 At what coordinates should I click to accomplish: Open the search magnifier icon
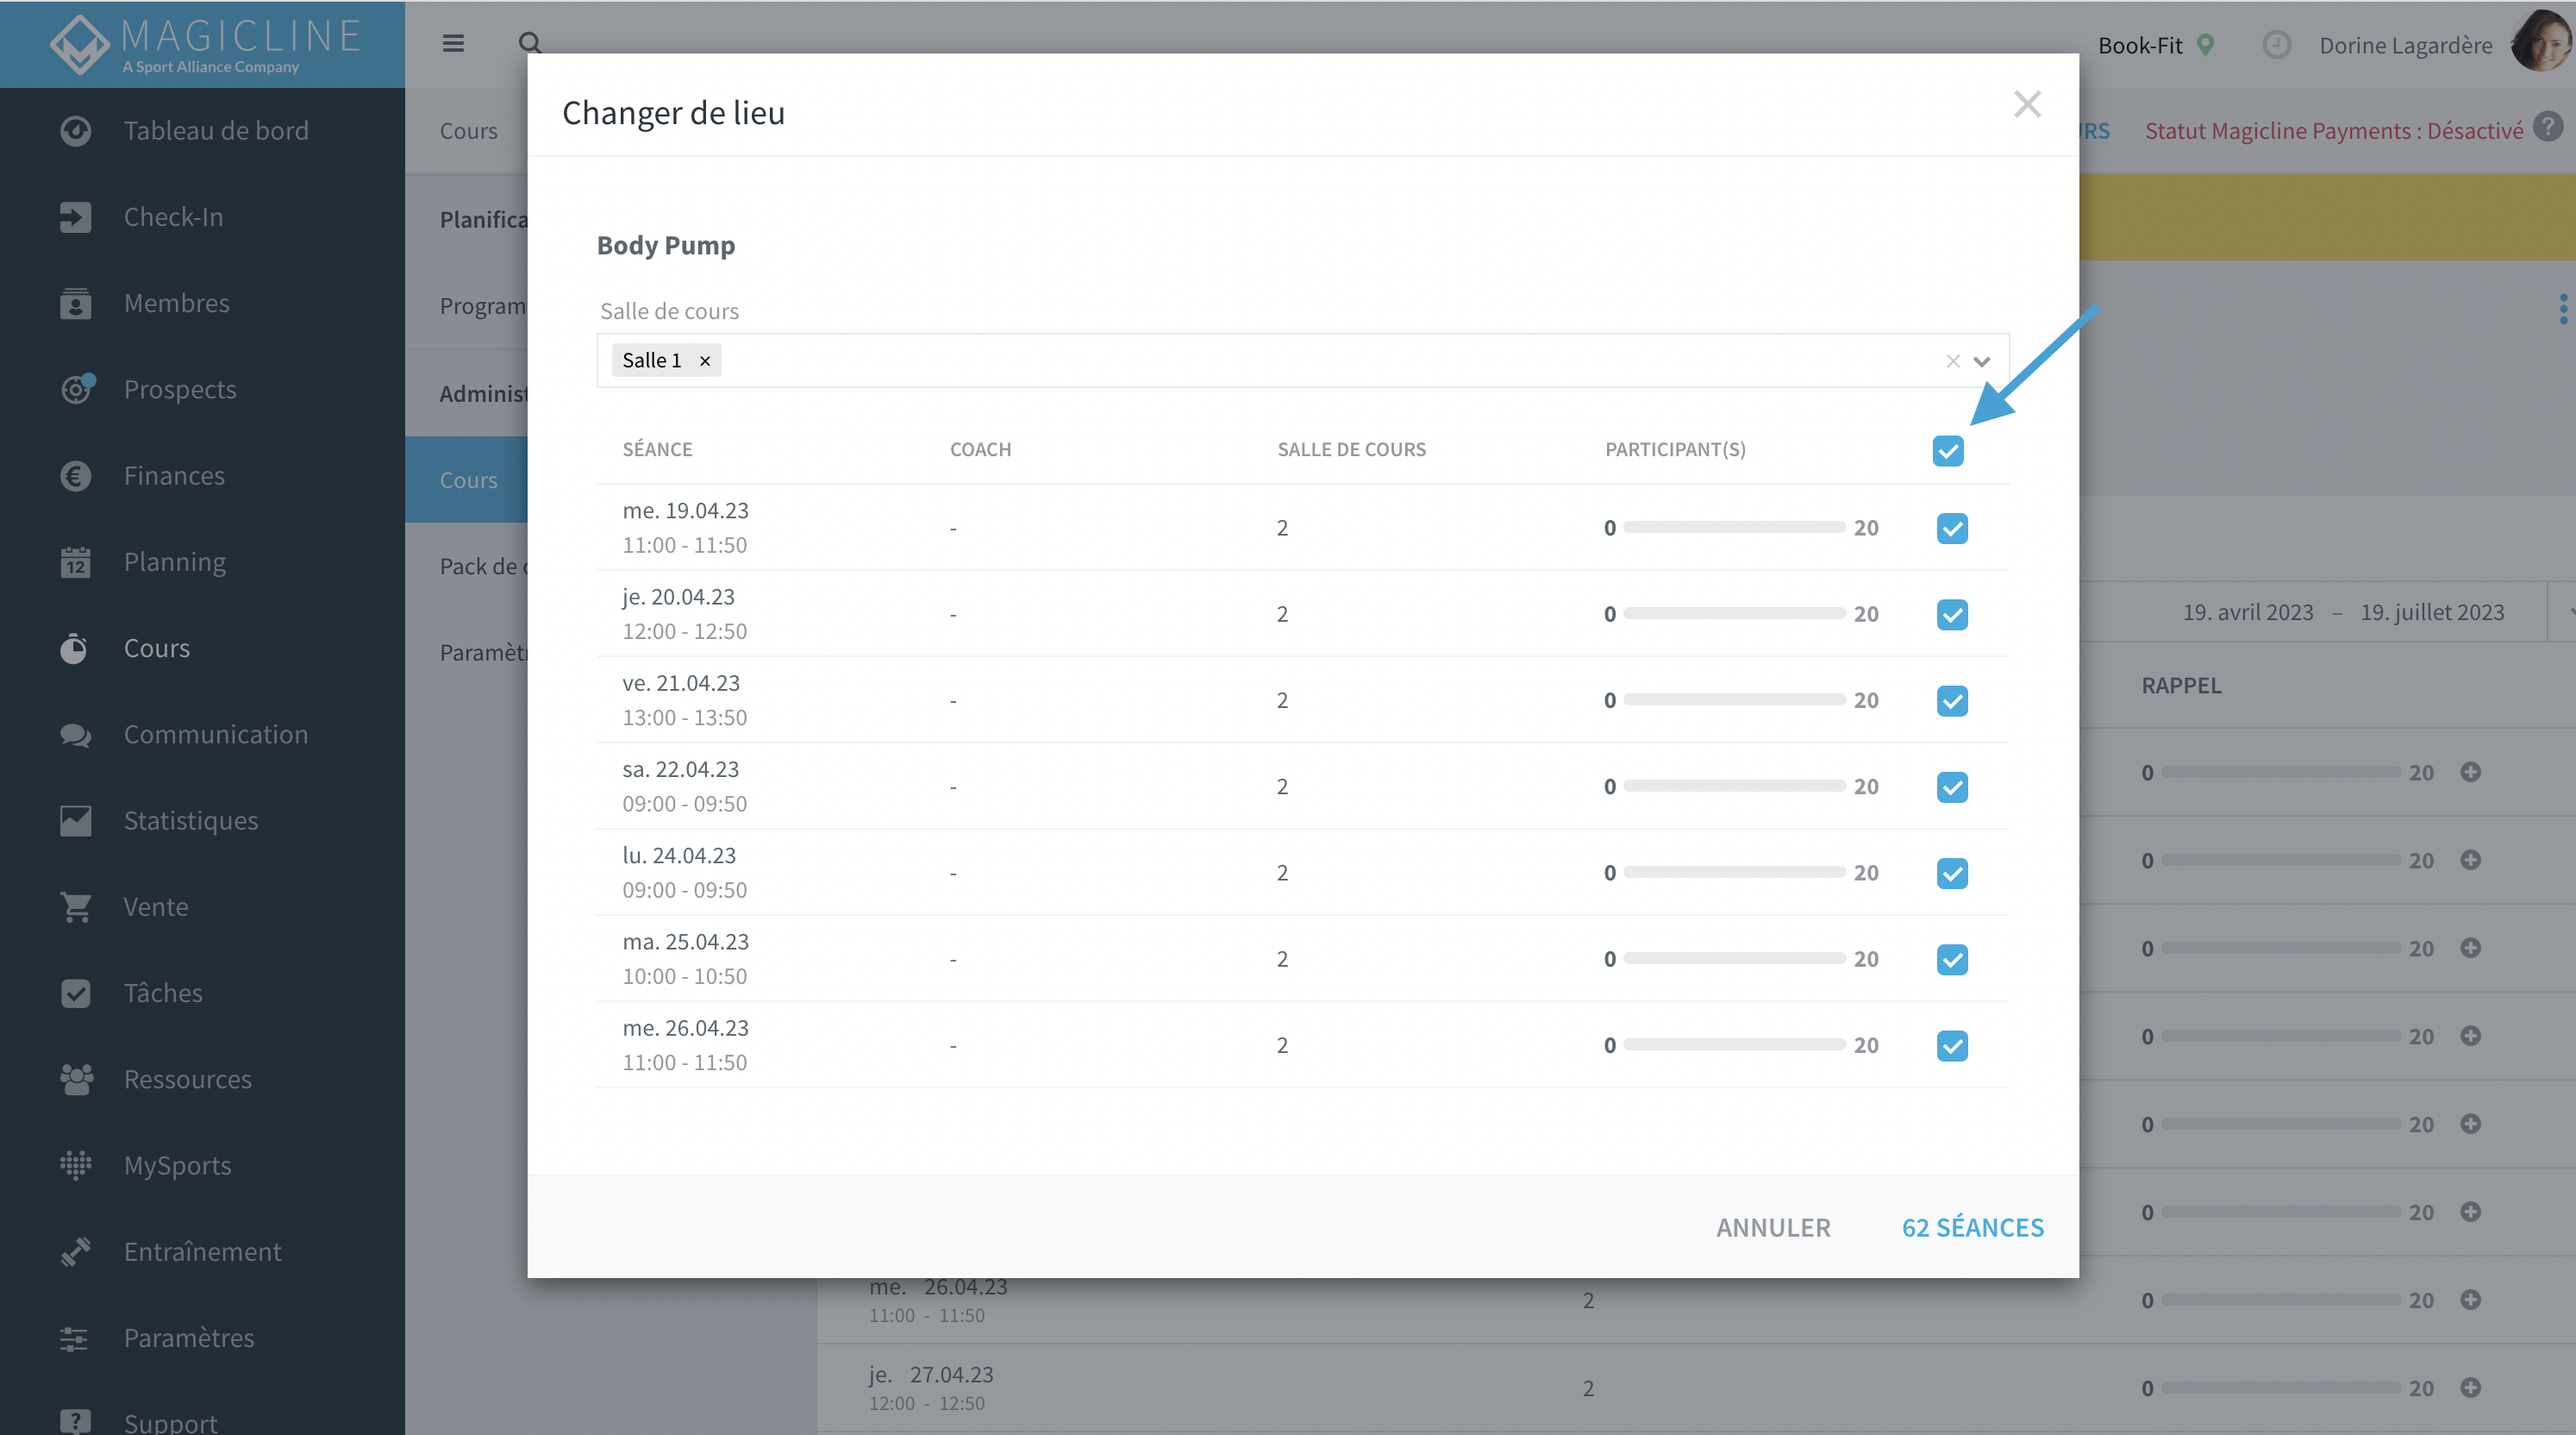tap(530, 43)
